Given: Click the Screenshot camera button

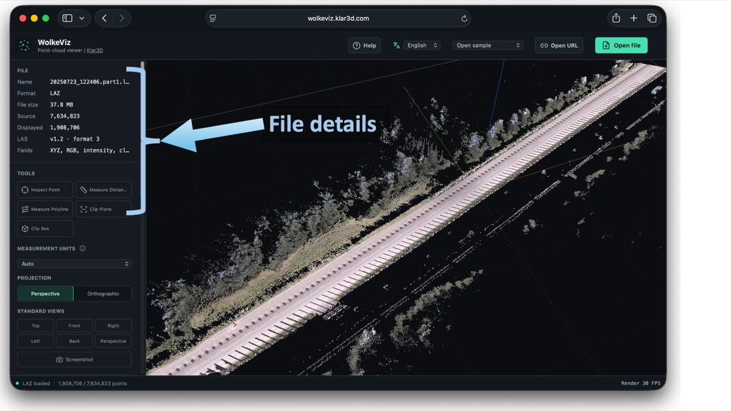Looking at the screenshot, I should point(74,360).
